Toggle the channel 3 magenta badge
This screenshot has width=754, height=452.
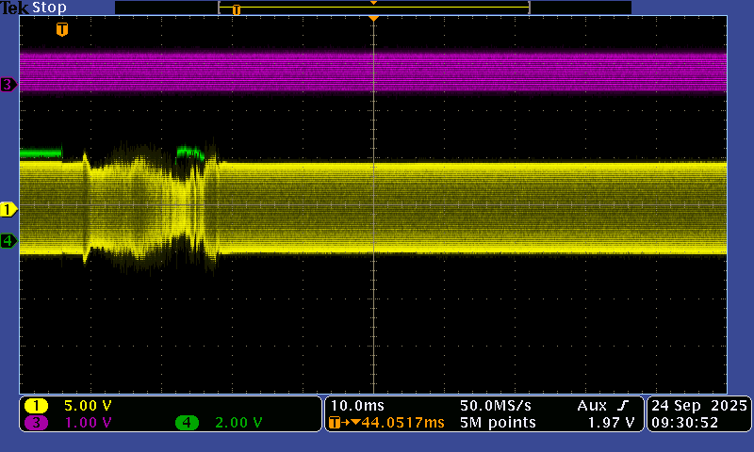pyautogui.click(x=37, y=423)
